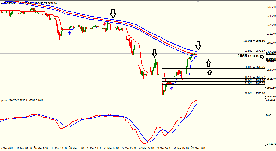
Task: Select the Hebrew text label mentioning 2658
Action: 248,56
